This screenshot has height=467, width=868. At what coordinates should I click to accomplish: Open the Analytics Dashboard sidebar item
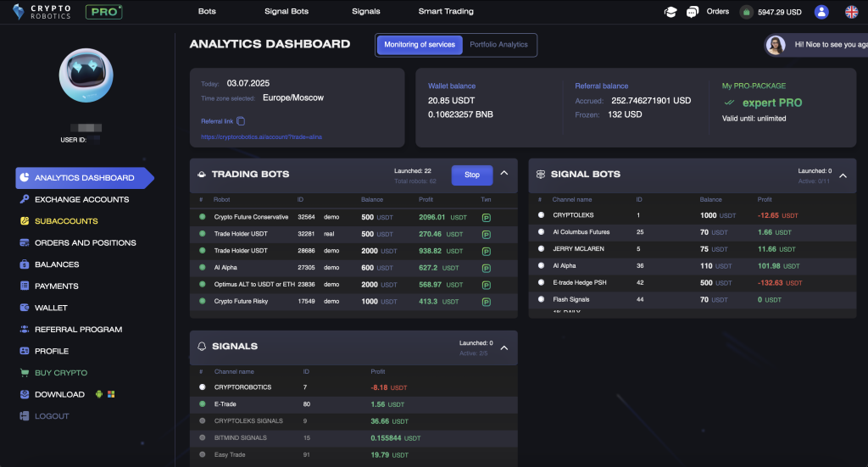85,178
